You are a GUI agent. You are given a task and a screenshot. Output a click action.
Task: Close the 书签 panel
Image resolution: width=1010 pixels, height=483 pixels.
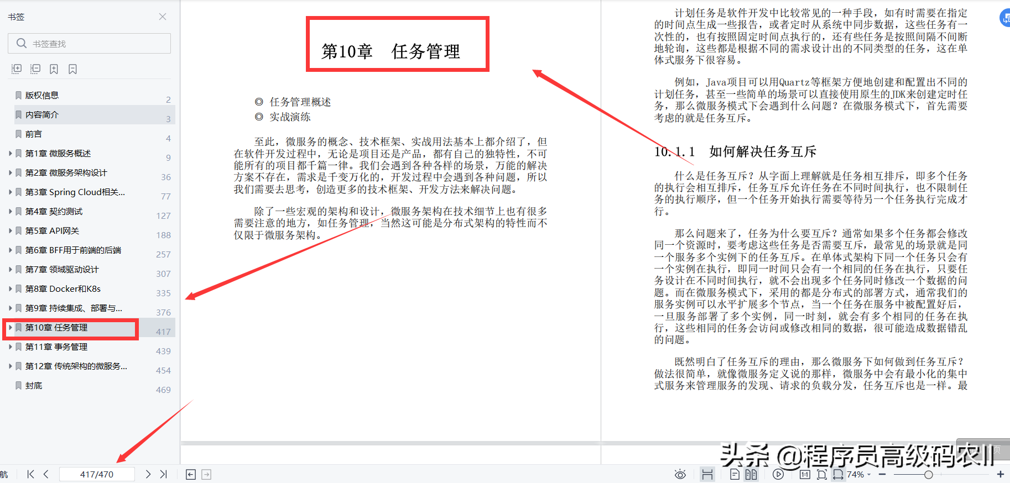[163, 17]
